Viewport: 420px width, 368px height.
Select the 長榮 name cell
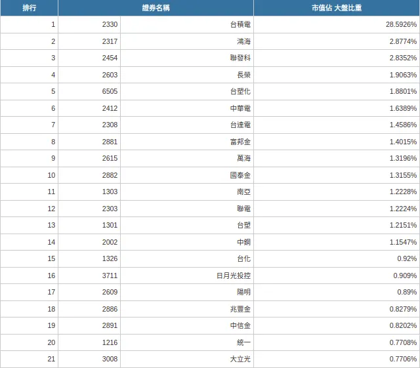pos(187,75)
